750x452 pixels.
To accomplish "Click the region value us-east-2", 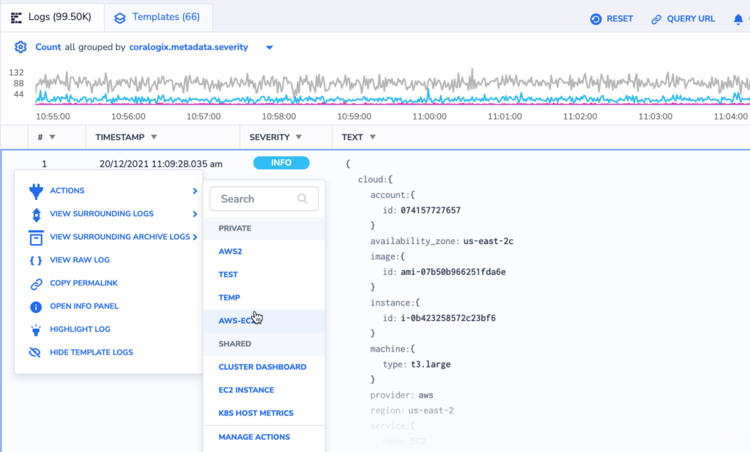I will click(431, 410).
